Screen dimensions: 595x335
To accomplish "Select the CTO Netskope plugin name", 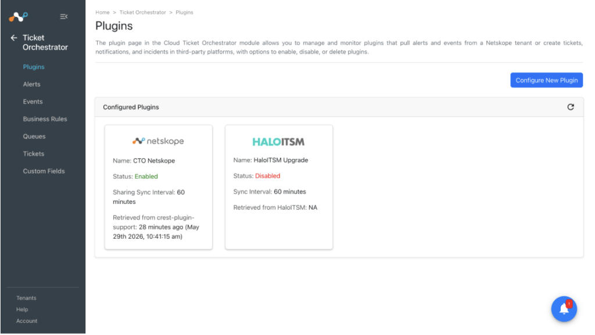I will point(154,161).
